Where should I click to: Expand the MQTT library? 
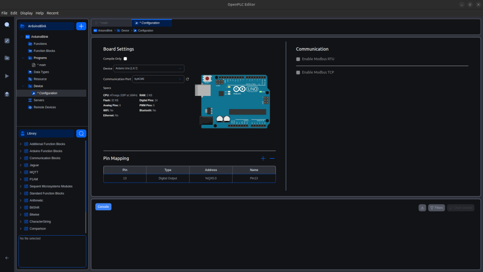click(x=21, y=172)
